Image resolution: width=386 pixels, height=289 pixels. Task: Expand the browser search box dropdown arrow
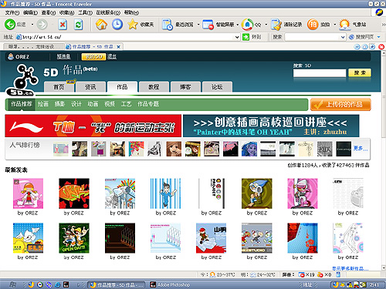click(343, 37)
